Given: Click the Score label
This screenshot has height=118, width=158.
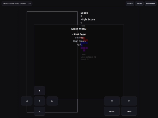Looking at the screenshot, I should 84,13.
